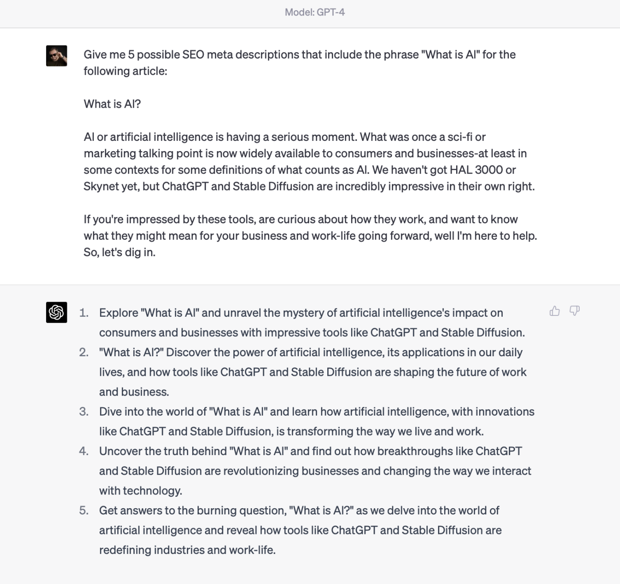Give the response a thumbs up

[554, 311]
